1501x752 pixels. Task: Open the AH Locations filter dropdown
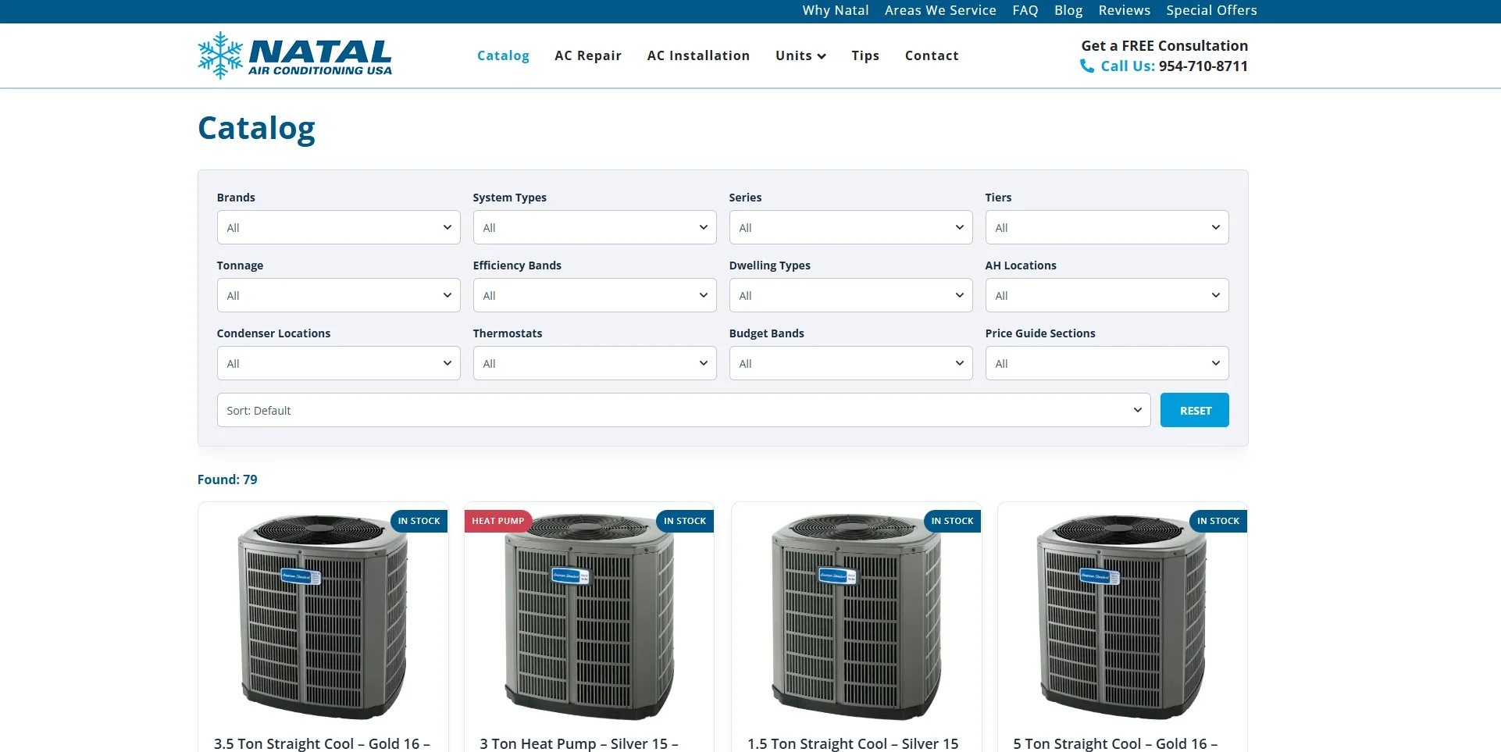pos(1107,295)
